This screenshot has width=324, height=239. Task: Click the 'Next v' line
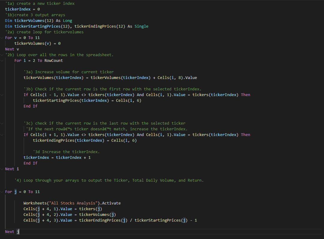[12, 49]
